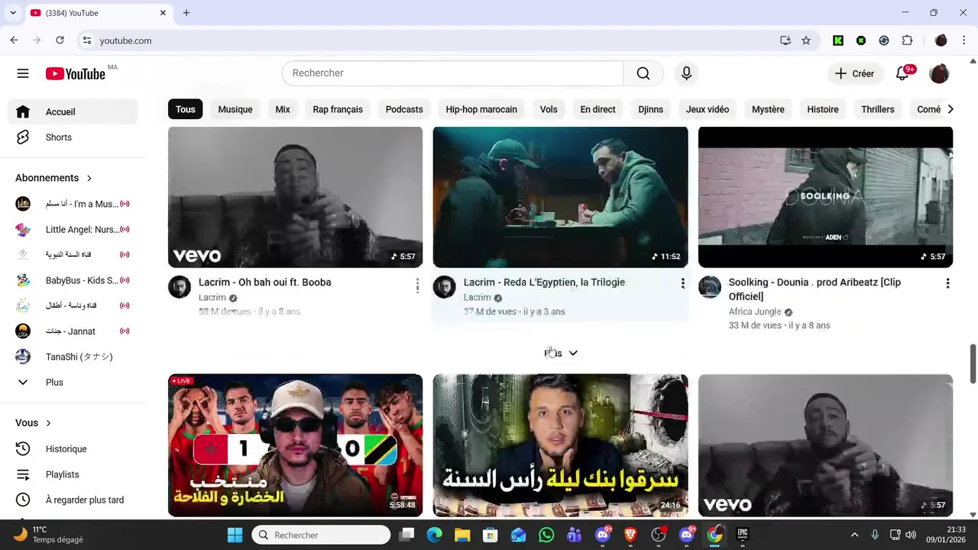Screen dimensions: 978x550
Task: Open Soolking - Dounia video title
Action: point(814,290)
